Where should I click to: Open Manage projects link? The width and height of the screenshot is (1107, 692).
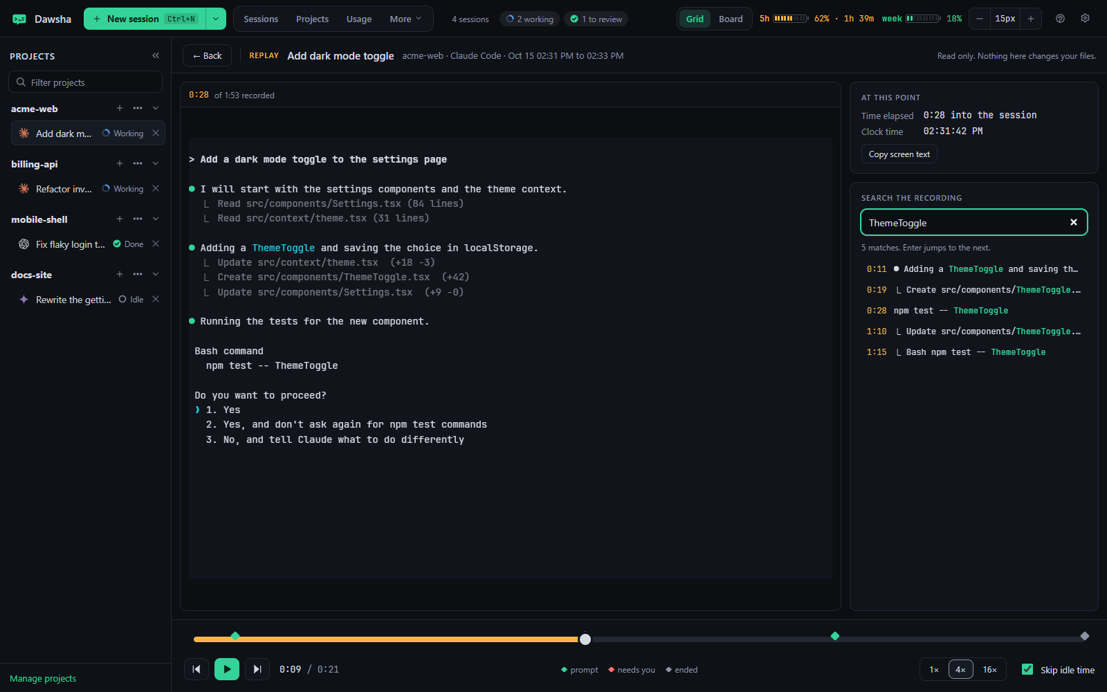click(43, 678)
